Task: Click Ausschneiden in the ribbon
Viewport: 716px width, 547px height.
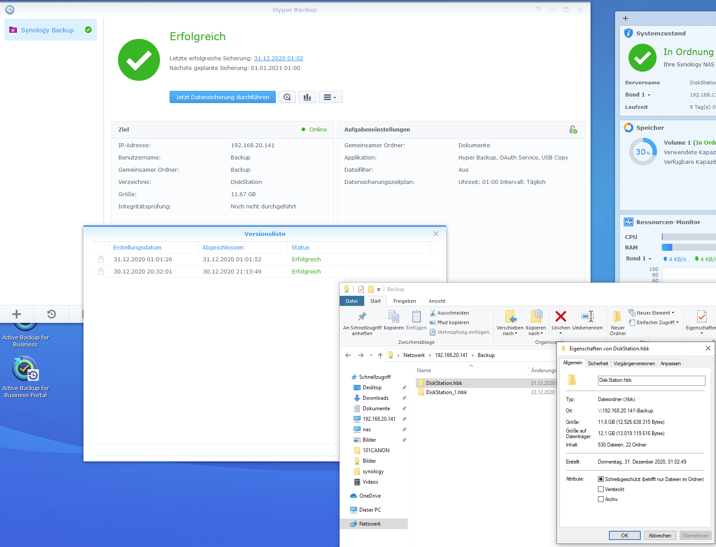Action: [449, 313]
